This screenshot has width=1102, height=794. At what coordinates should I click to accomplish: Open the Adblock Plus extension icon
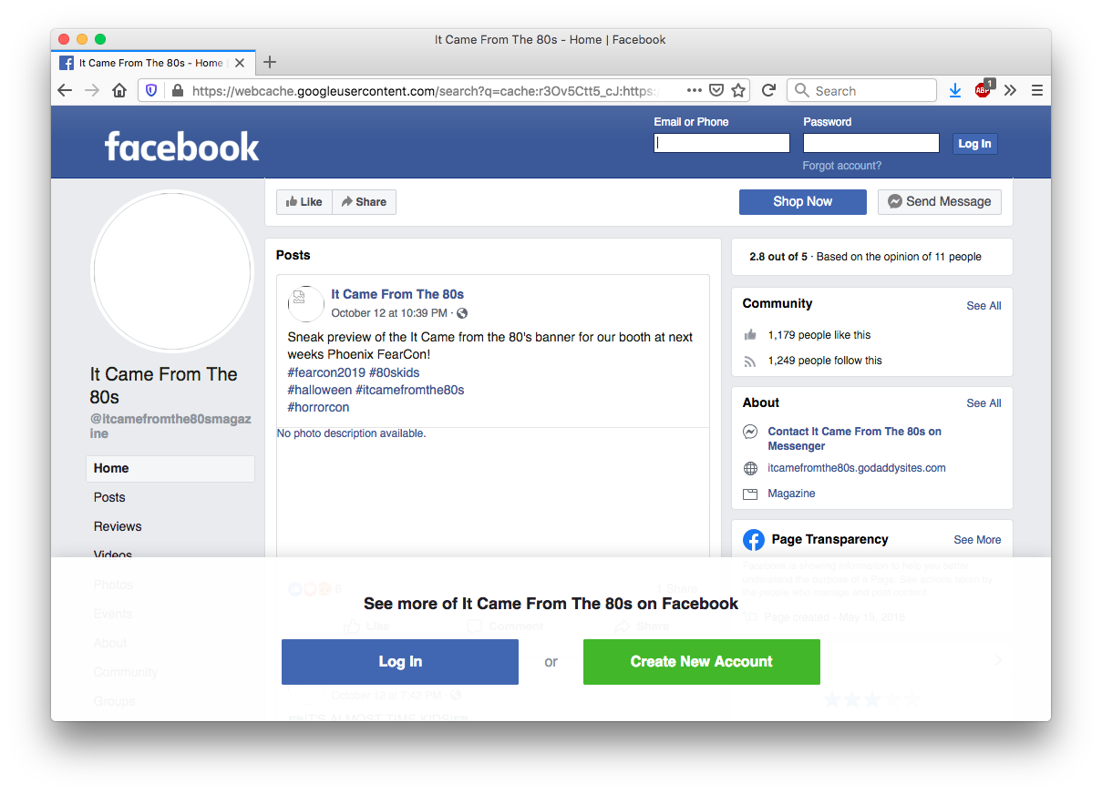983,89
